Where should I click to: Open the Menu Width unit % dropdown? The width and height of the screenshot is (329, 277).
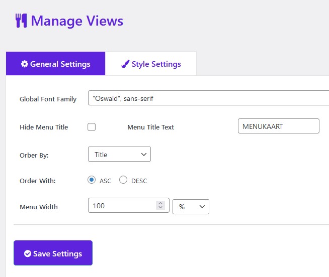[191, 207]
